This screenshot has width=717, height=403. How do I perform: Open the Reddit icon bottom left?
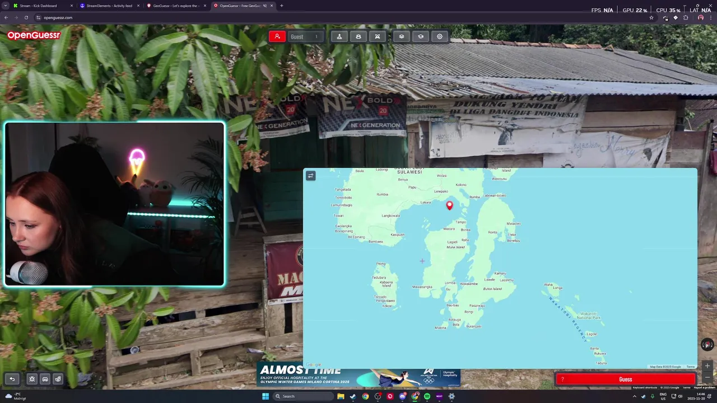point(58,379)
